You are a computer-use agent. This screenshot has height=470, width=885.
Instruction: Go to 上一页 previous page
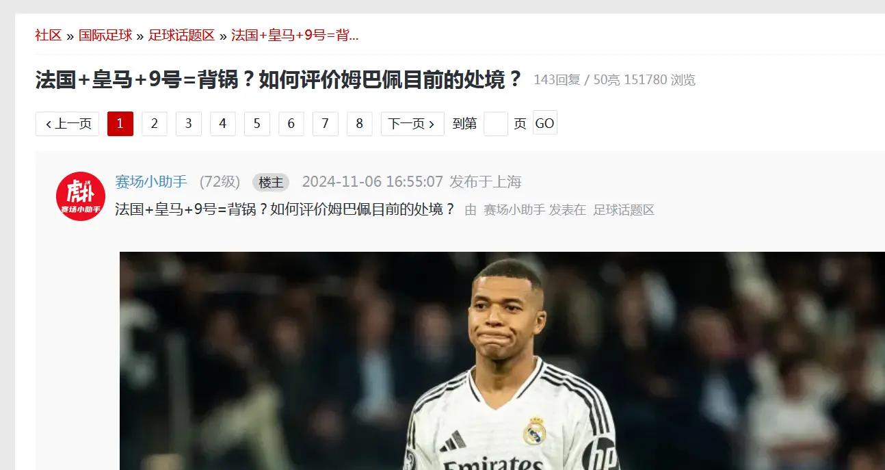click(67, 124)
